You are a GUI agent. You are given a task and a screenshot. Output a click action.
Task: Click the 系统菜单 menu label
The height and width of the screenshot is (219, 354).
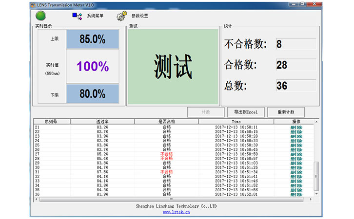point(95,16)
